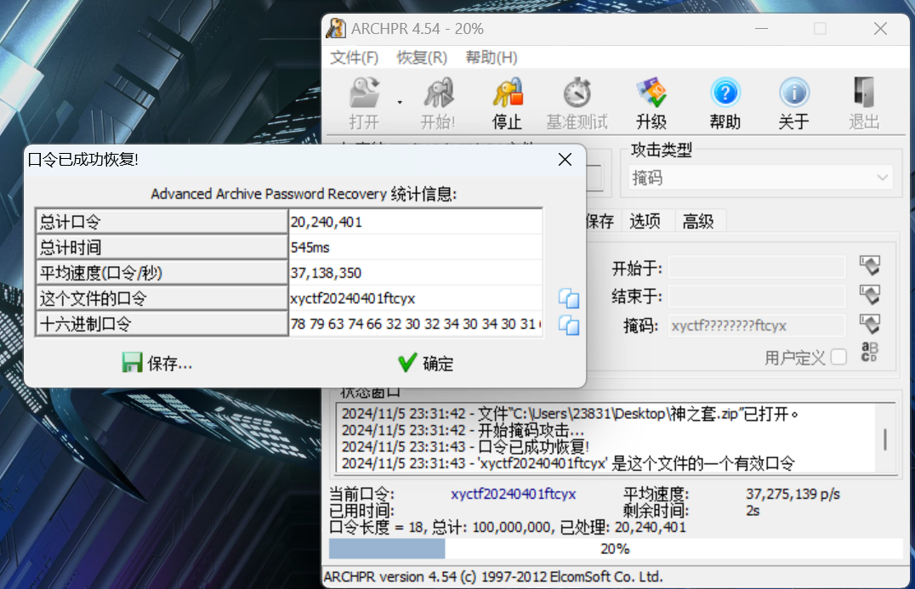Image resolution: width=915 pixels, height=589 pixels.
Task: Click the ARCHPR title bar app icon
Action: point(336,29)
